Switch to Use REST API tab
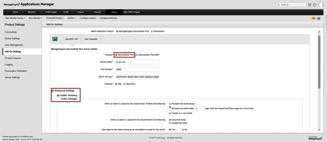 71,39
